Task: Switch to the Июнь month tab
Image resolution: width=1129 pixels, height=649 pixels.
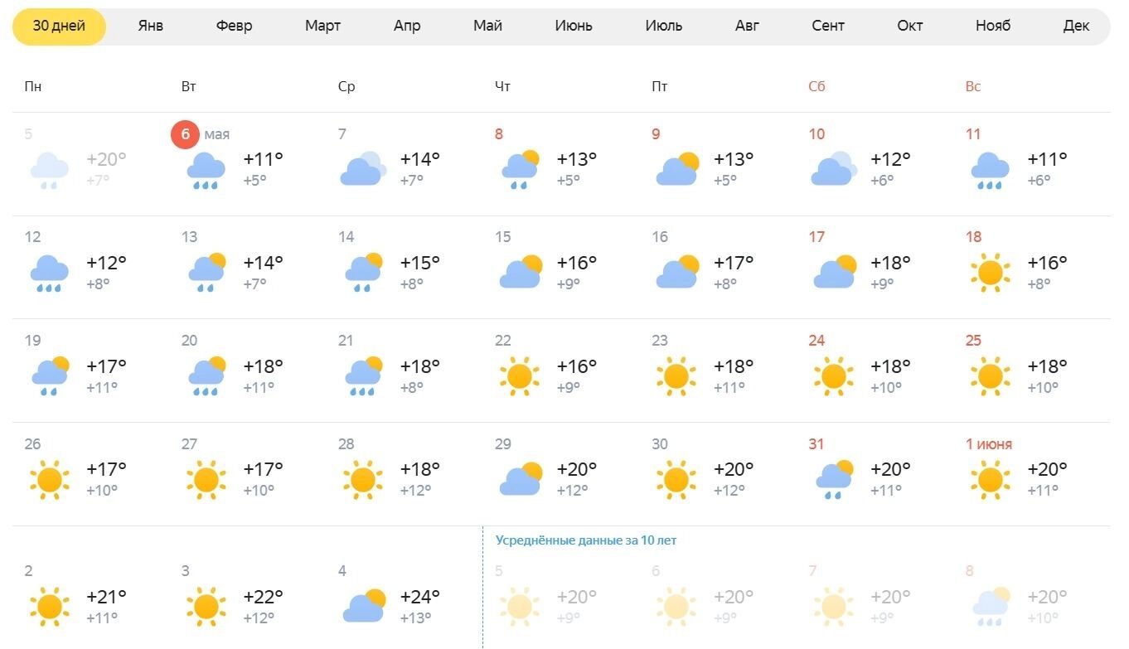Action: click(574, 26)
